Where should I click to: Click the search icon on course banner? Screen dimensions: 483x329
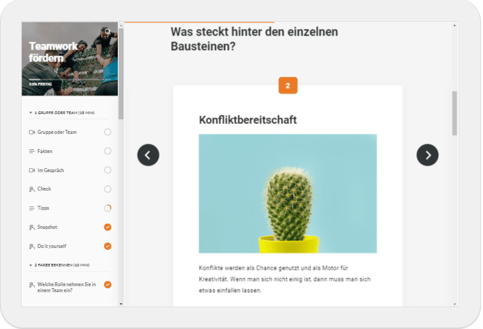[x=107, y=31]
